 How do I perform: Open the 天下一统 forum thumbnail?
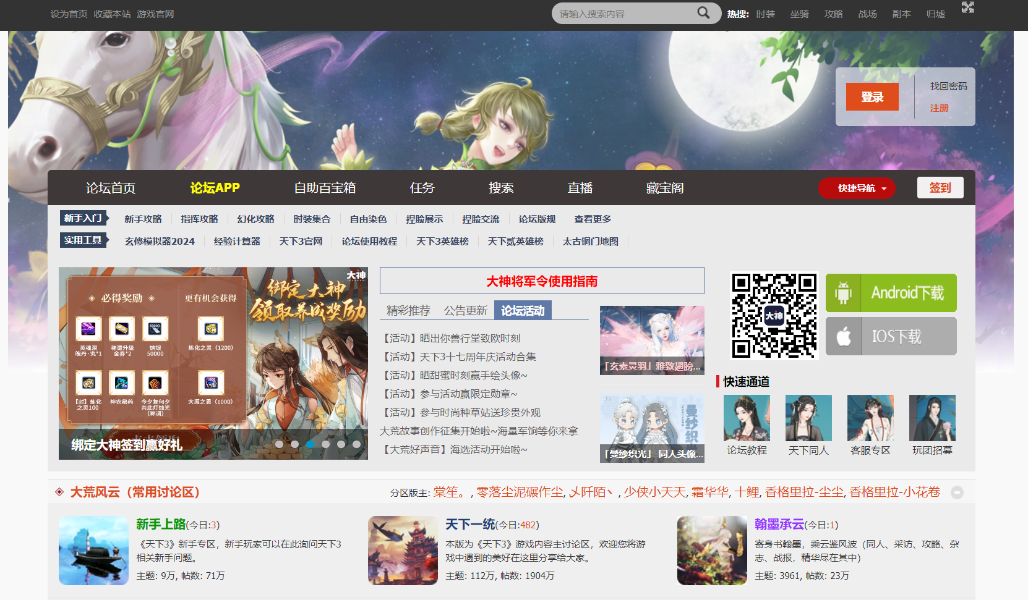click(403, 551)
